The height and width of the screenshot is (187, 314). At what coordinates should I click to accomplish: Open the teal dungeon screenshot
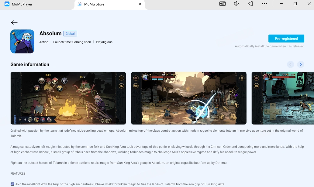tap(283, 98)
